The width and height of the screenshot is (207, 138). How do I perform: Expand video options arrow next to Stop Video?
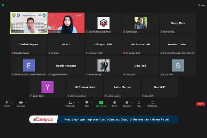tap(27, 103)
